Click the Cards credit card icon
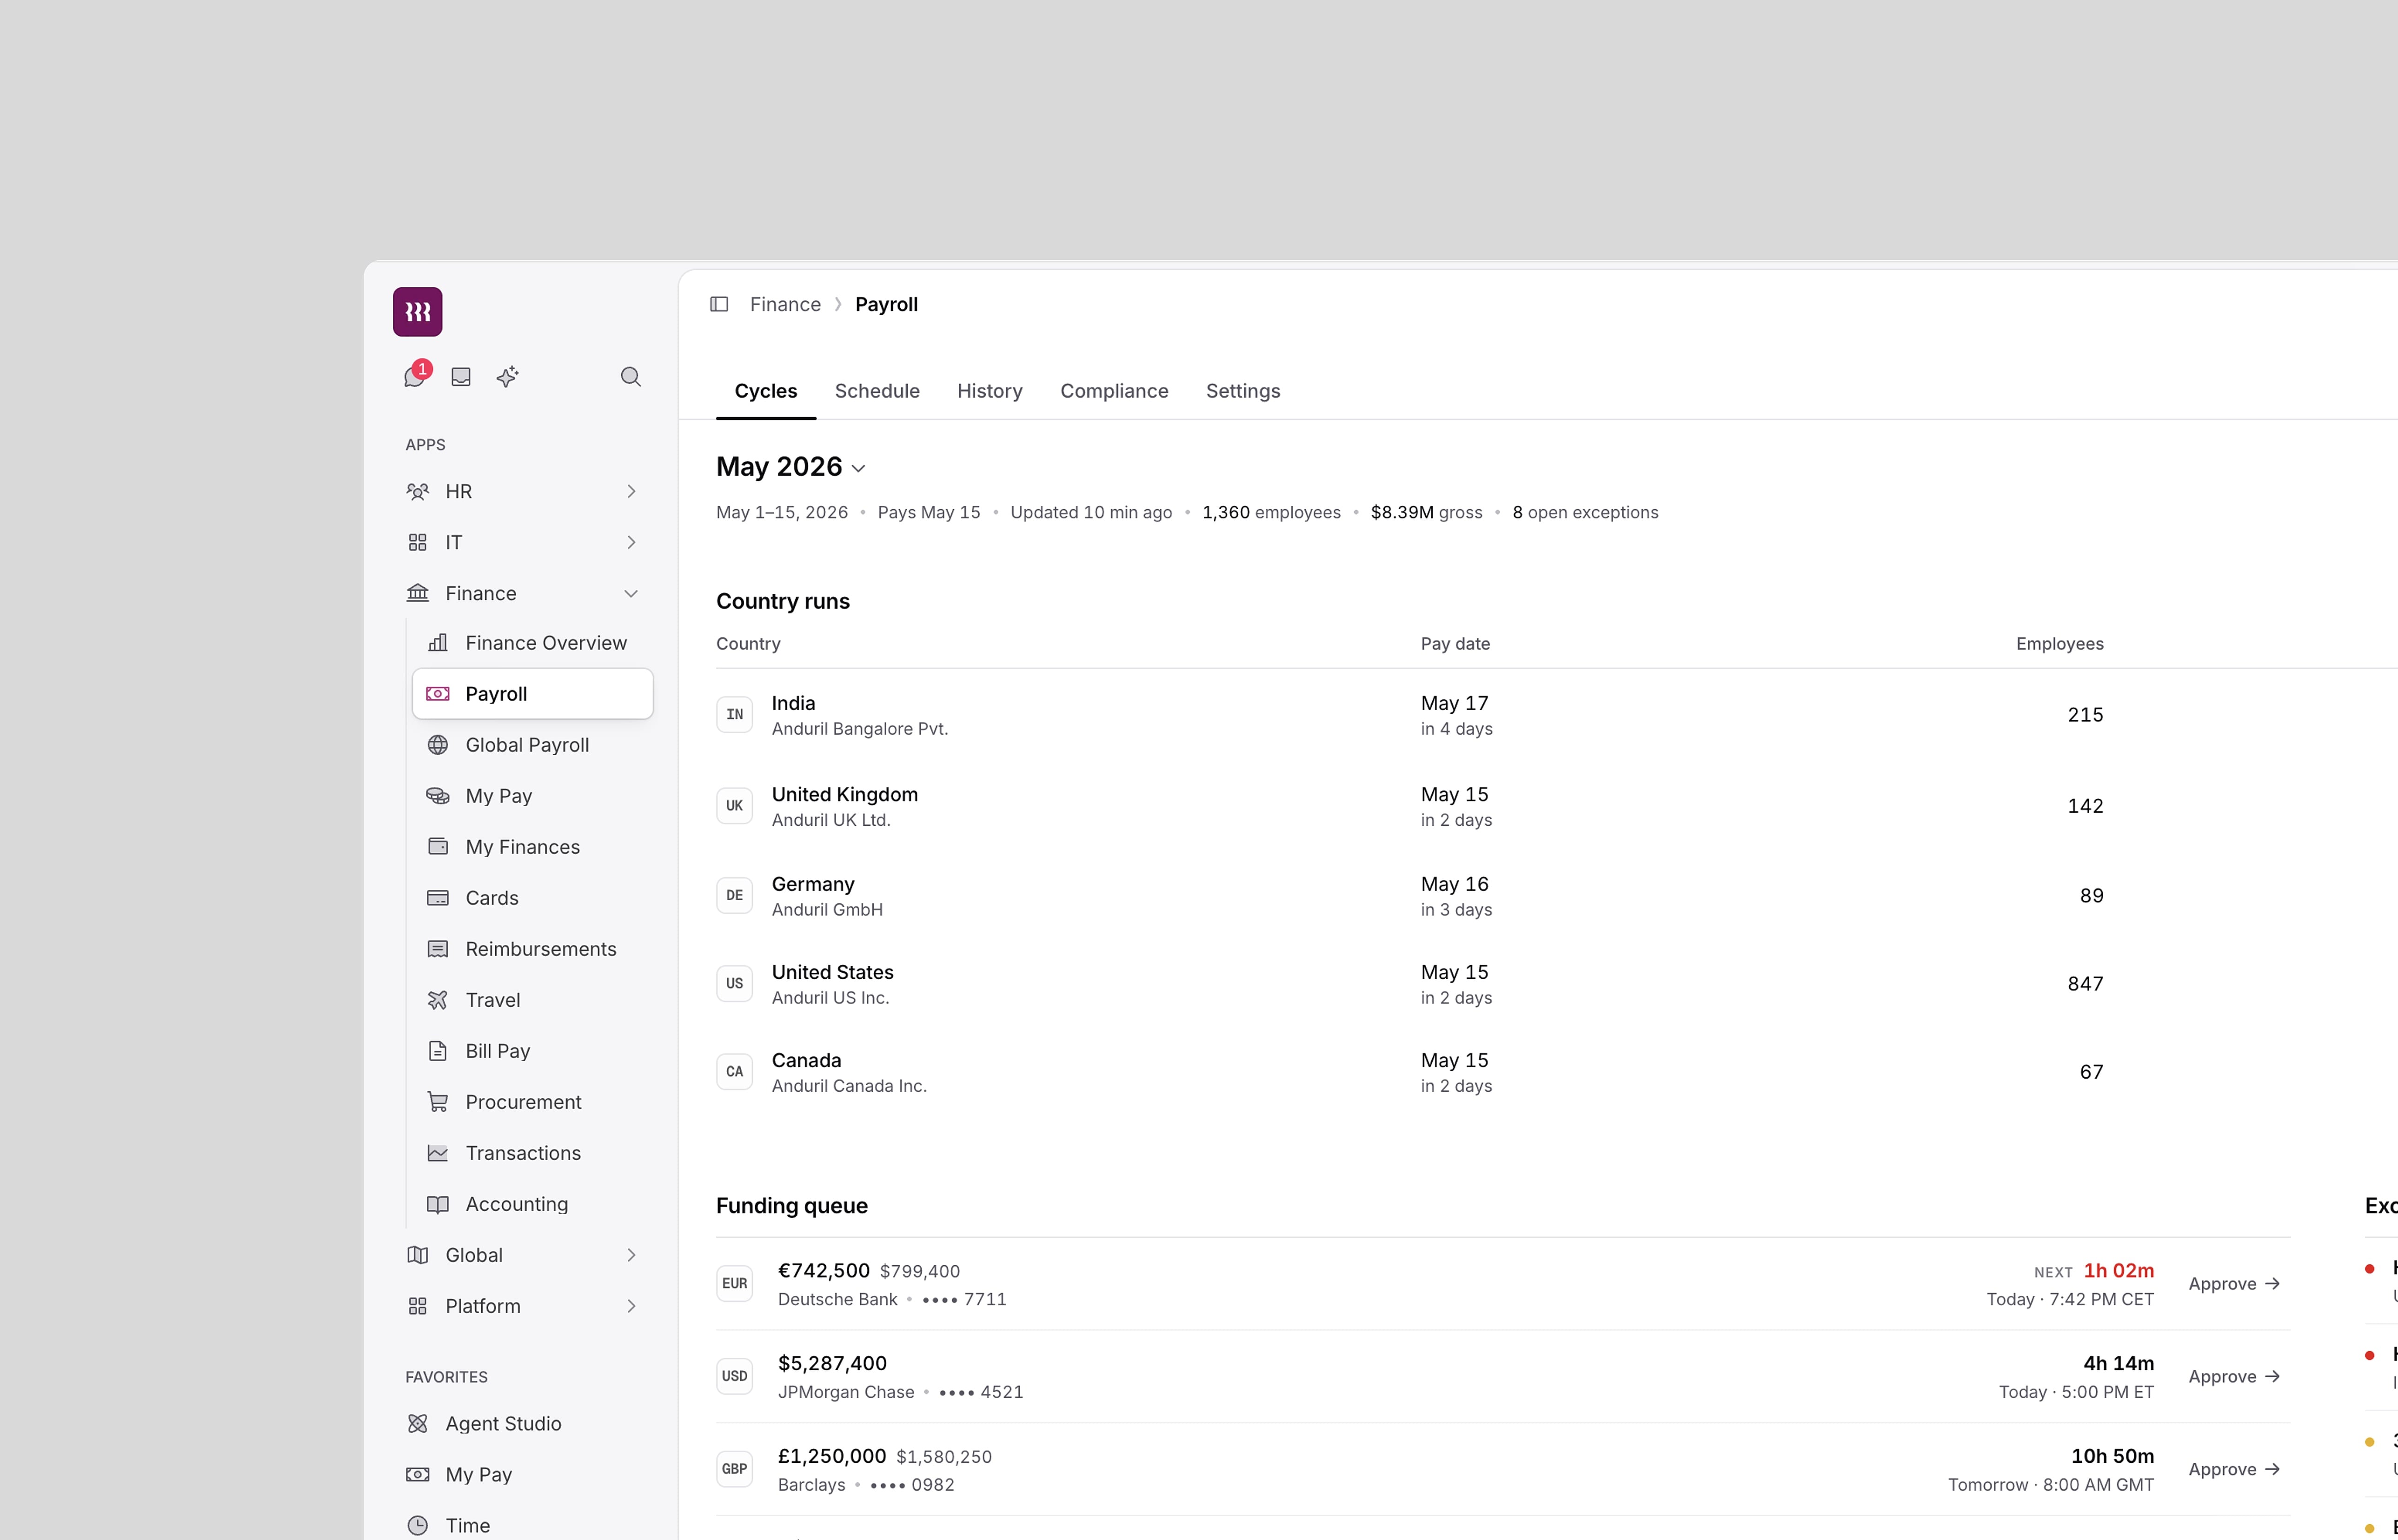The image size is (2398, 1540). tap(438, 898)
